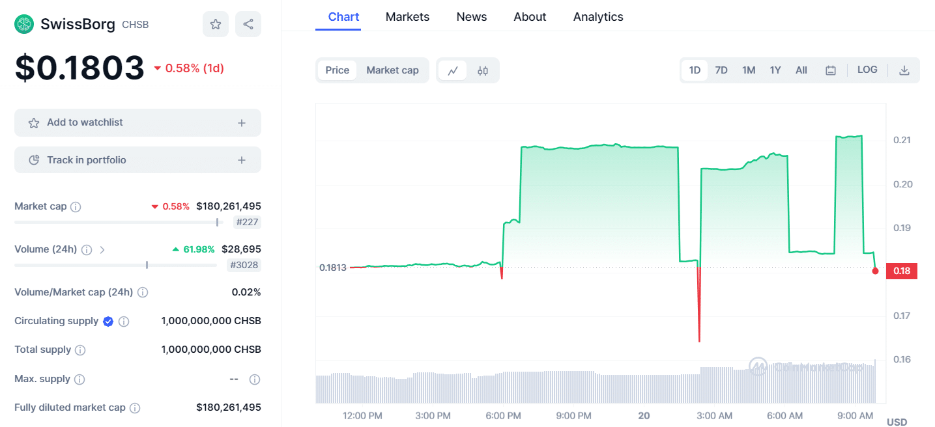Click the 9:00 PM time axis label

pyautogui.click(x=573, y=415)
